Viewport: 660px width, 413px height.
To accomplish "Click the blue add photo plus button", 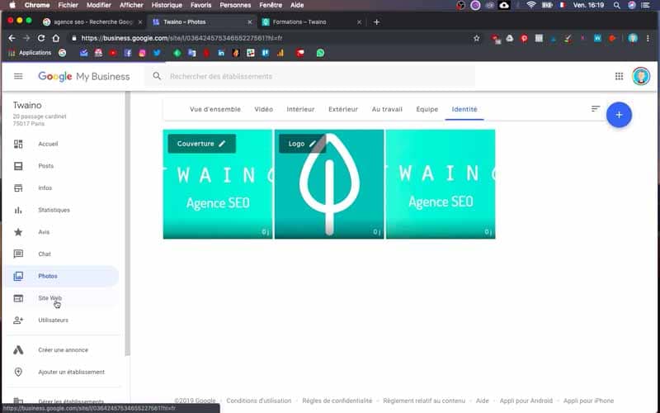I will pos(619,115).
